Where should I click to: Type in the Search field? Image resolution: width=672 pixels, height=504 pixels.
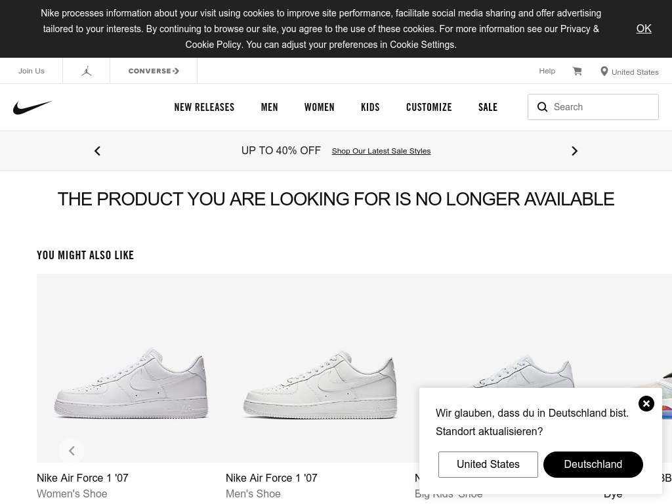[602, 107]
